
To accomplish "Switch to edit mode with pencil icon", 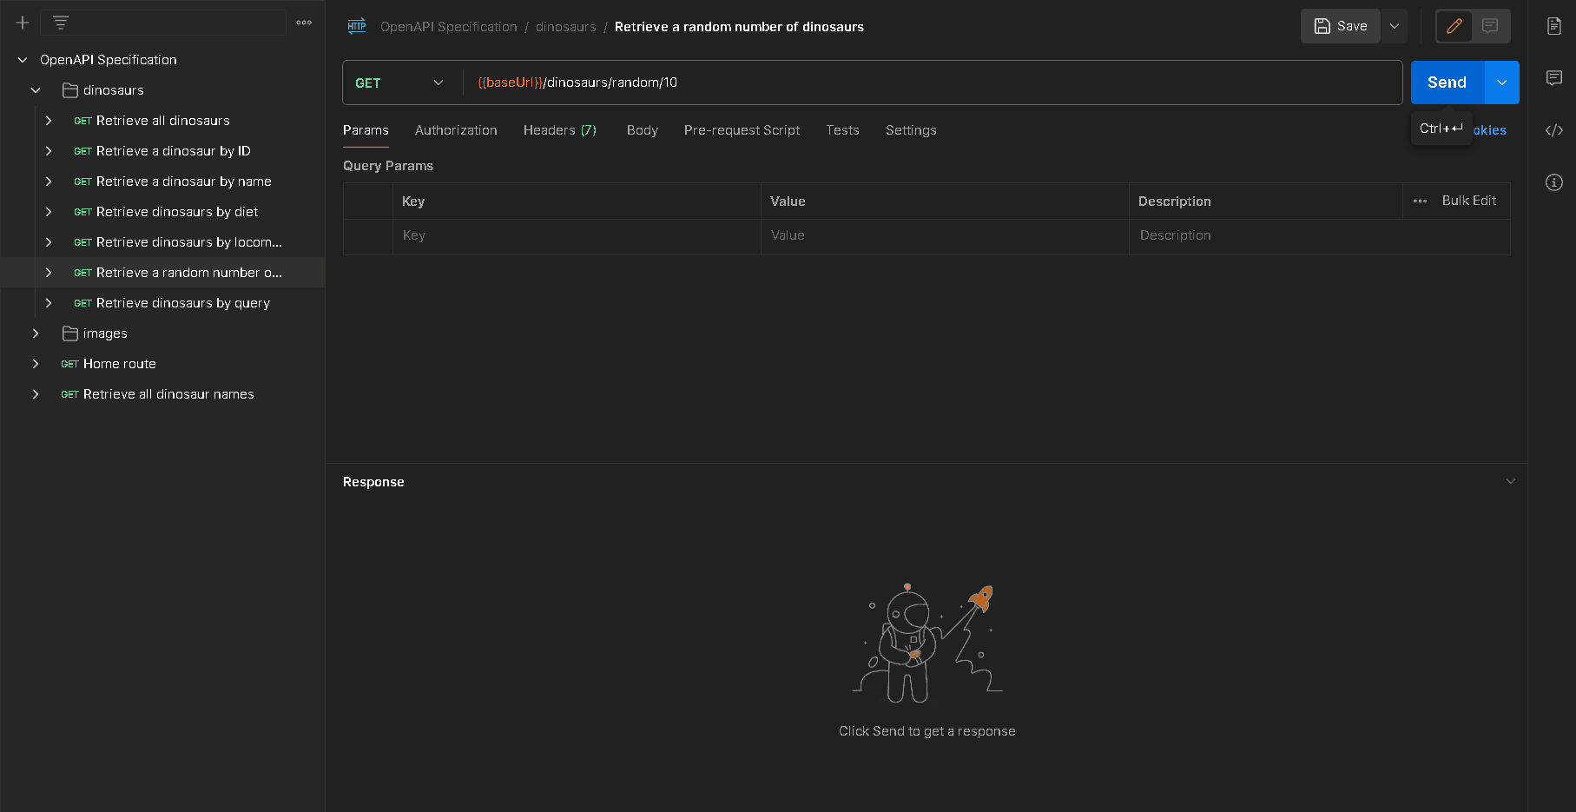I will click(x=1454, y=26).
